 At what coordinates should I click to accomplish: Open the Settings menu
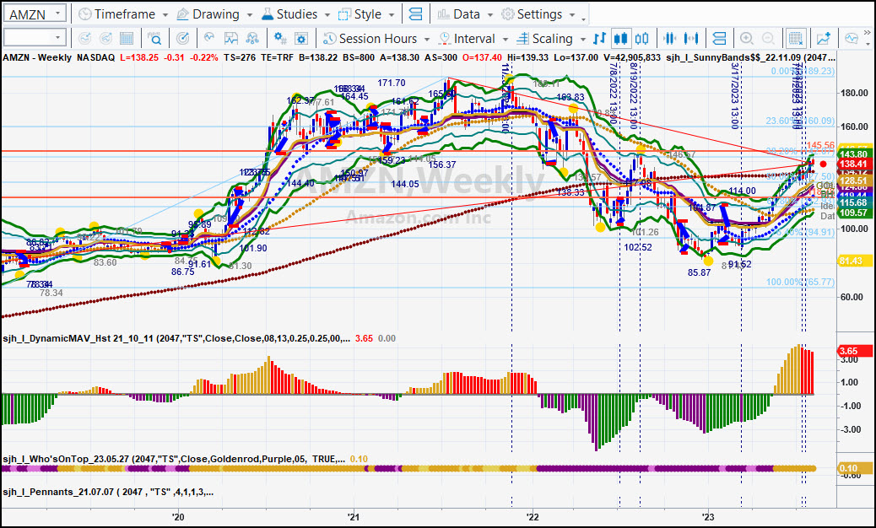pos(538,14)
